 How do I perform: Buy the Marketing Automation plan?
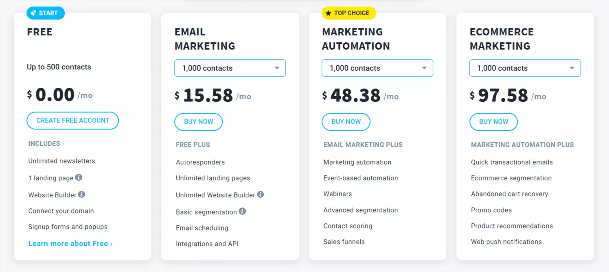coord(346,122)
